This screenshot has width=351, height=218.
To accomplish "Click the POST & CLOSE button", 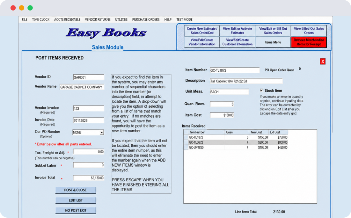I will 76,190.
